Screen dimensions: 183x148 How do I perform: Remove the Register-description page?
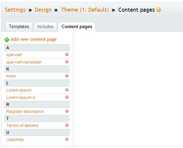click(x=67, y=111)
